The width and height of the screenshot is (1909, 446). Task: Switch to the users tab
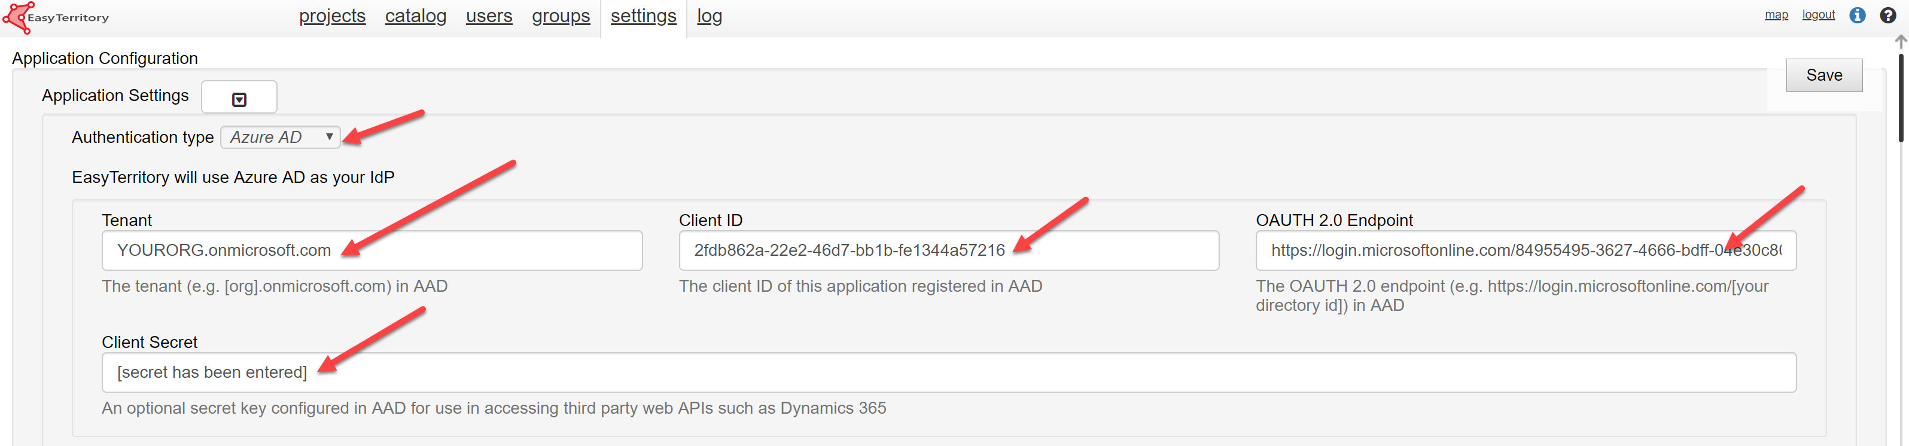coord(488,16)
